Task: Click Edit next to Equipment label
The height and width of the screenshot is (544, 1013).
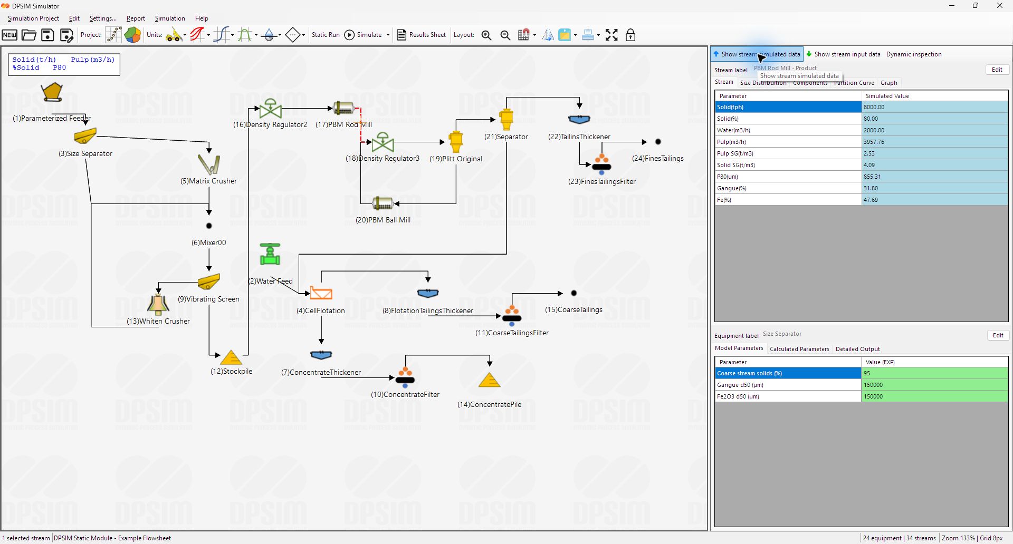Action: pyautogui.click(x=998, y=335)
